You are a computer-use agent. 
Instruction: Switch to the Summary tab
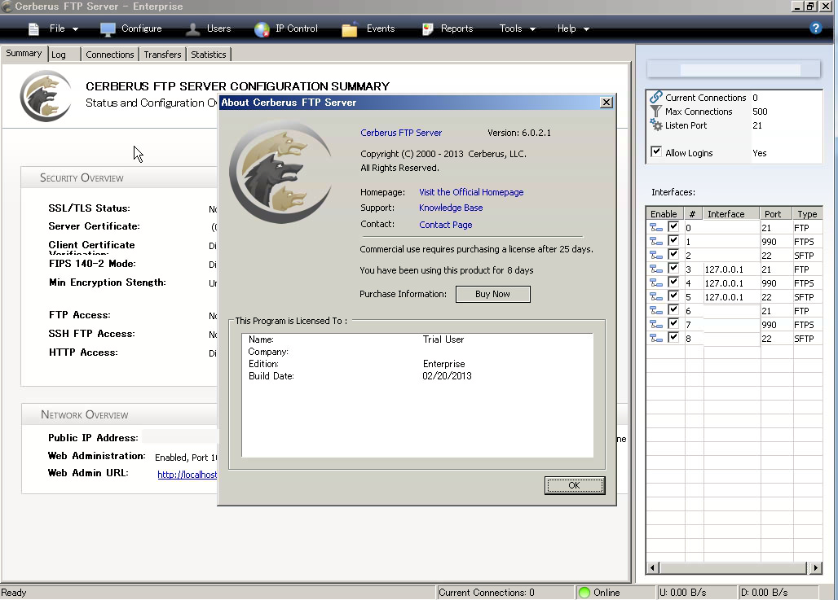[24, 54]
